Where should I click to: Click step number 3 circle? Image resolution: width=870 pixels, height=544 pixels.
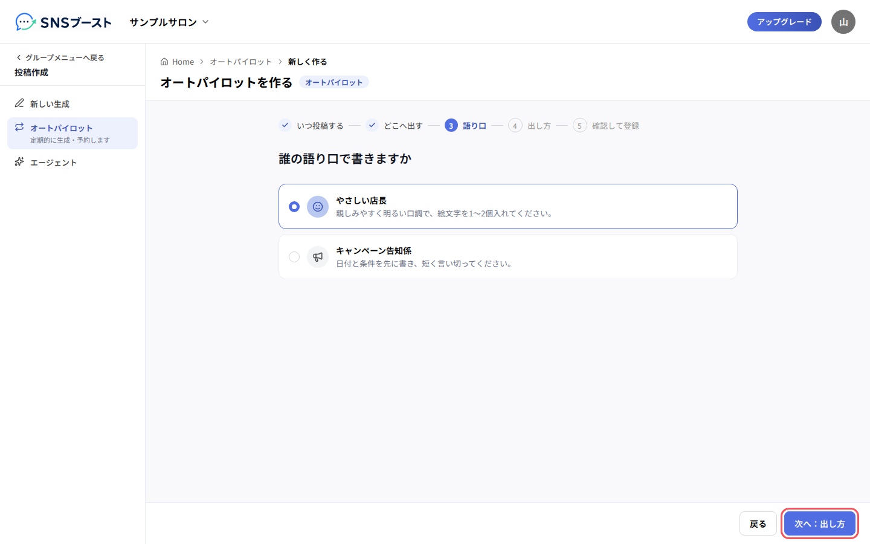pyautogui.click(x=451, y=125)
